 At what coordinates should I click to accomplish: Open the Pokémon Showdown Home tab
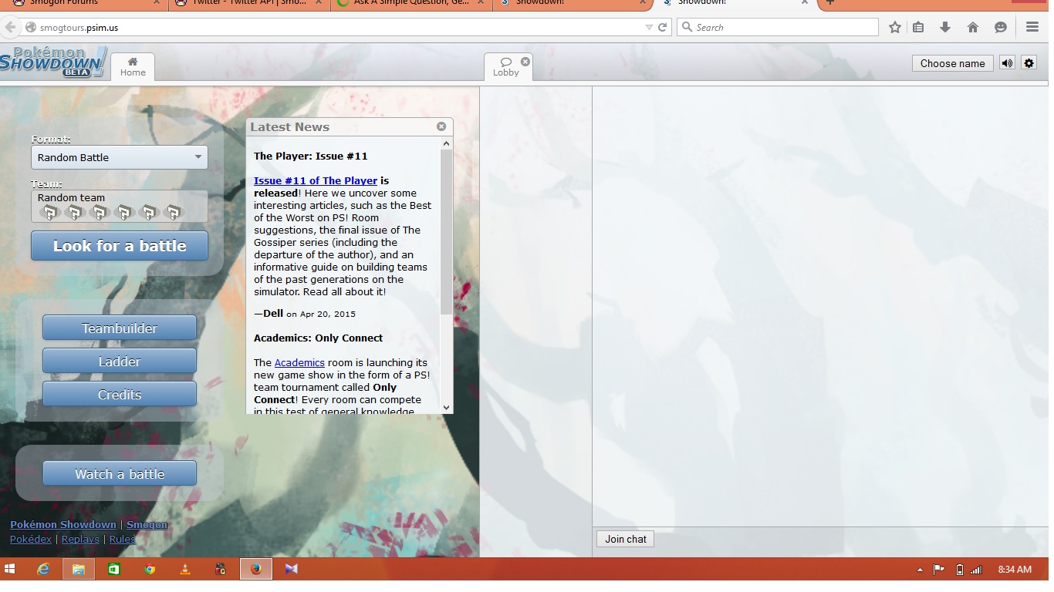133,66
